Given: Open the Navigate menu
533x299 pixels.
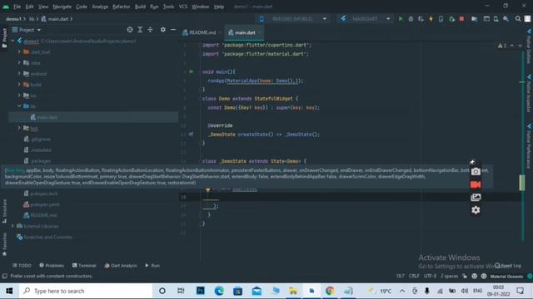Looking at the screenshot, I should tap(62, 7).
